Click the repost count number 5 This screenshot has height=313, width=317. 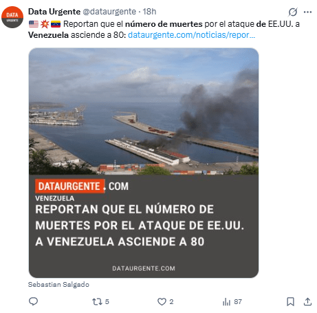(107, 301)
